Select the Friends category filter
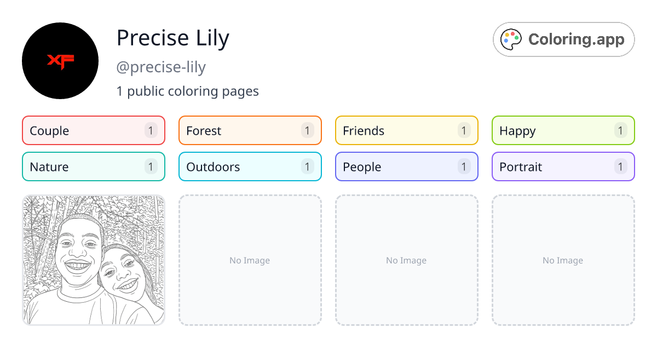Viewport: 657px width, 345px height. (406, 130)
